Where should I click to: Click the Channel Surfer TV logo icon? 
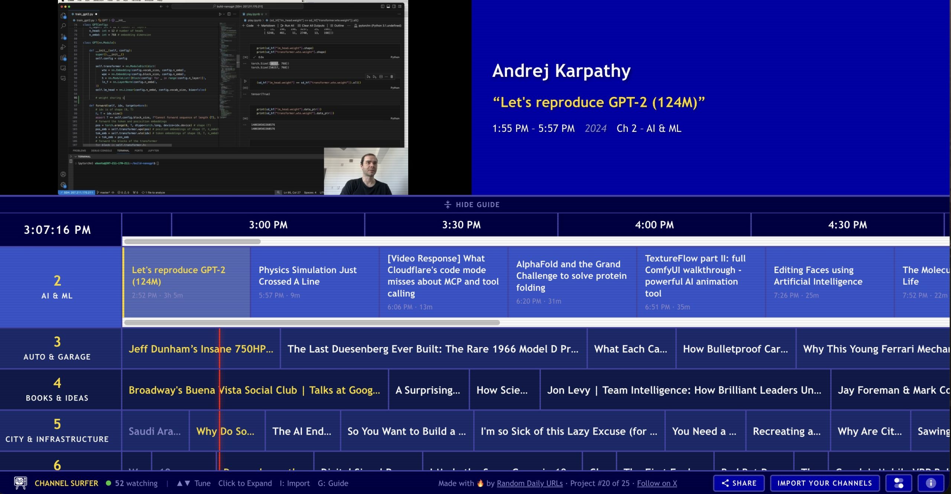(20, 483)
